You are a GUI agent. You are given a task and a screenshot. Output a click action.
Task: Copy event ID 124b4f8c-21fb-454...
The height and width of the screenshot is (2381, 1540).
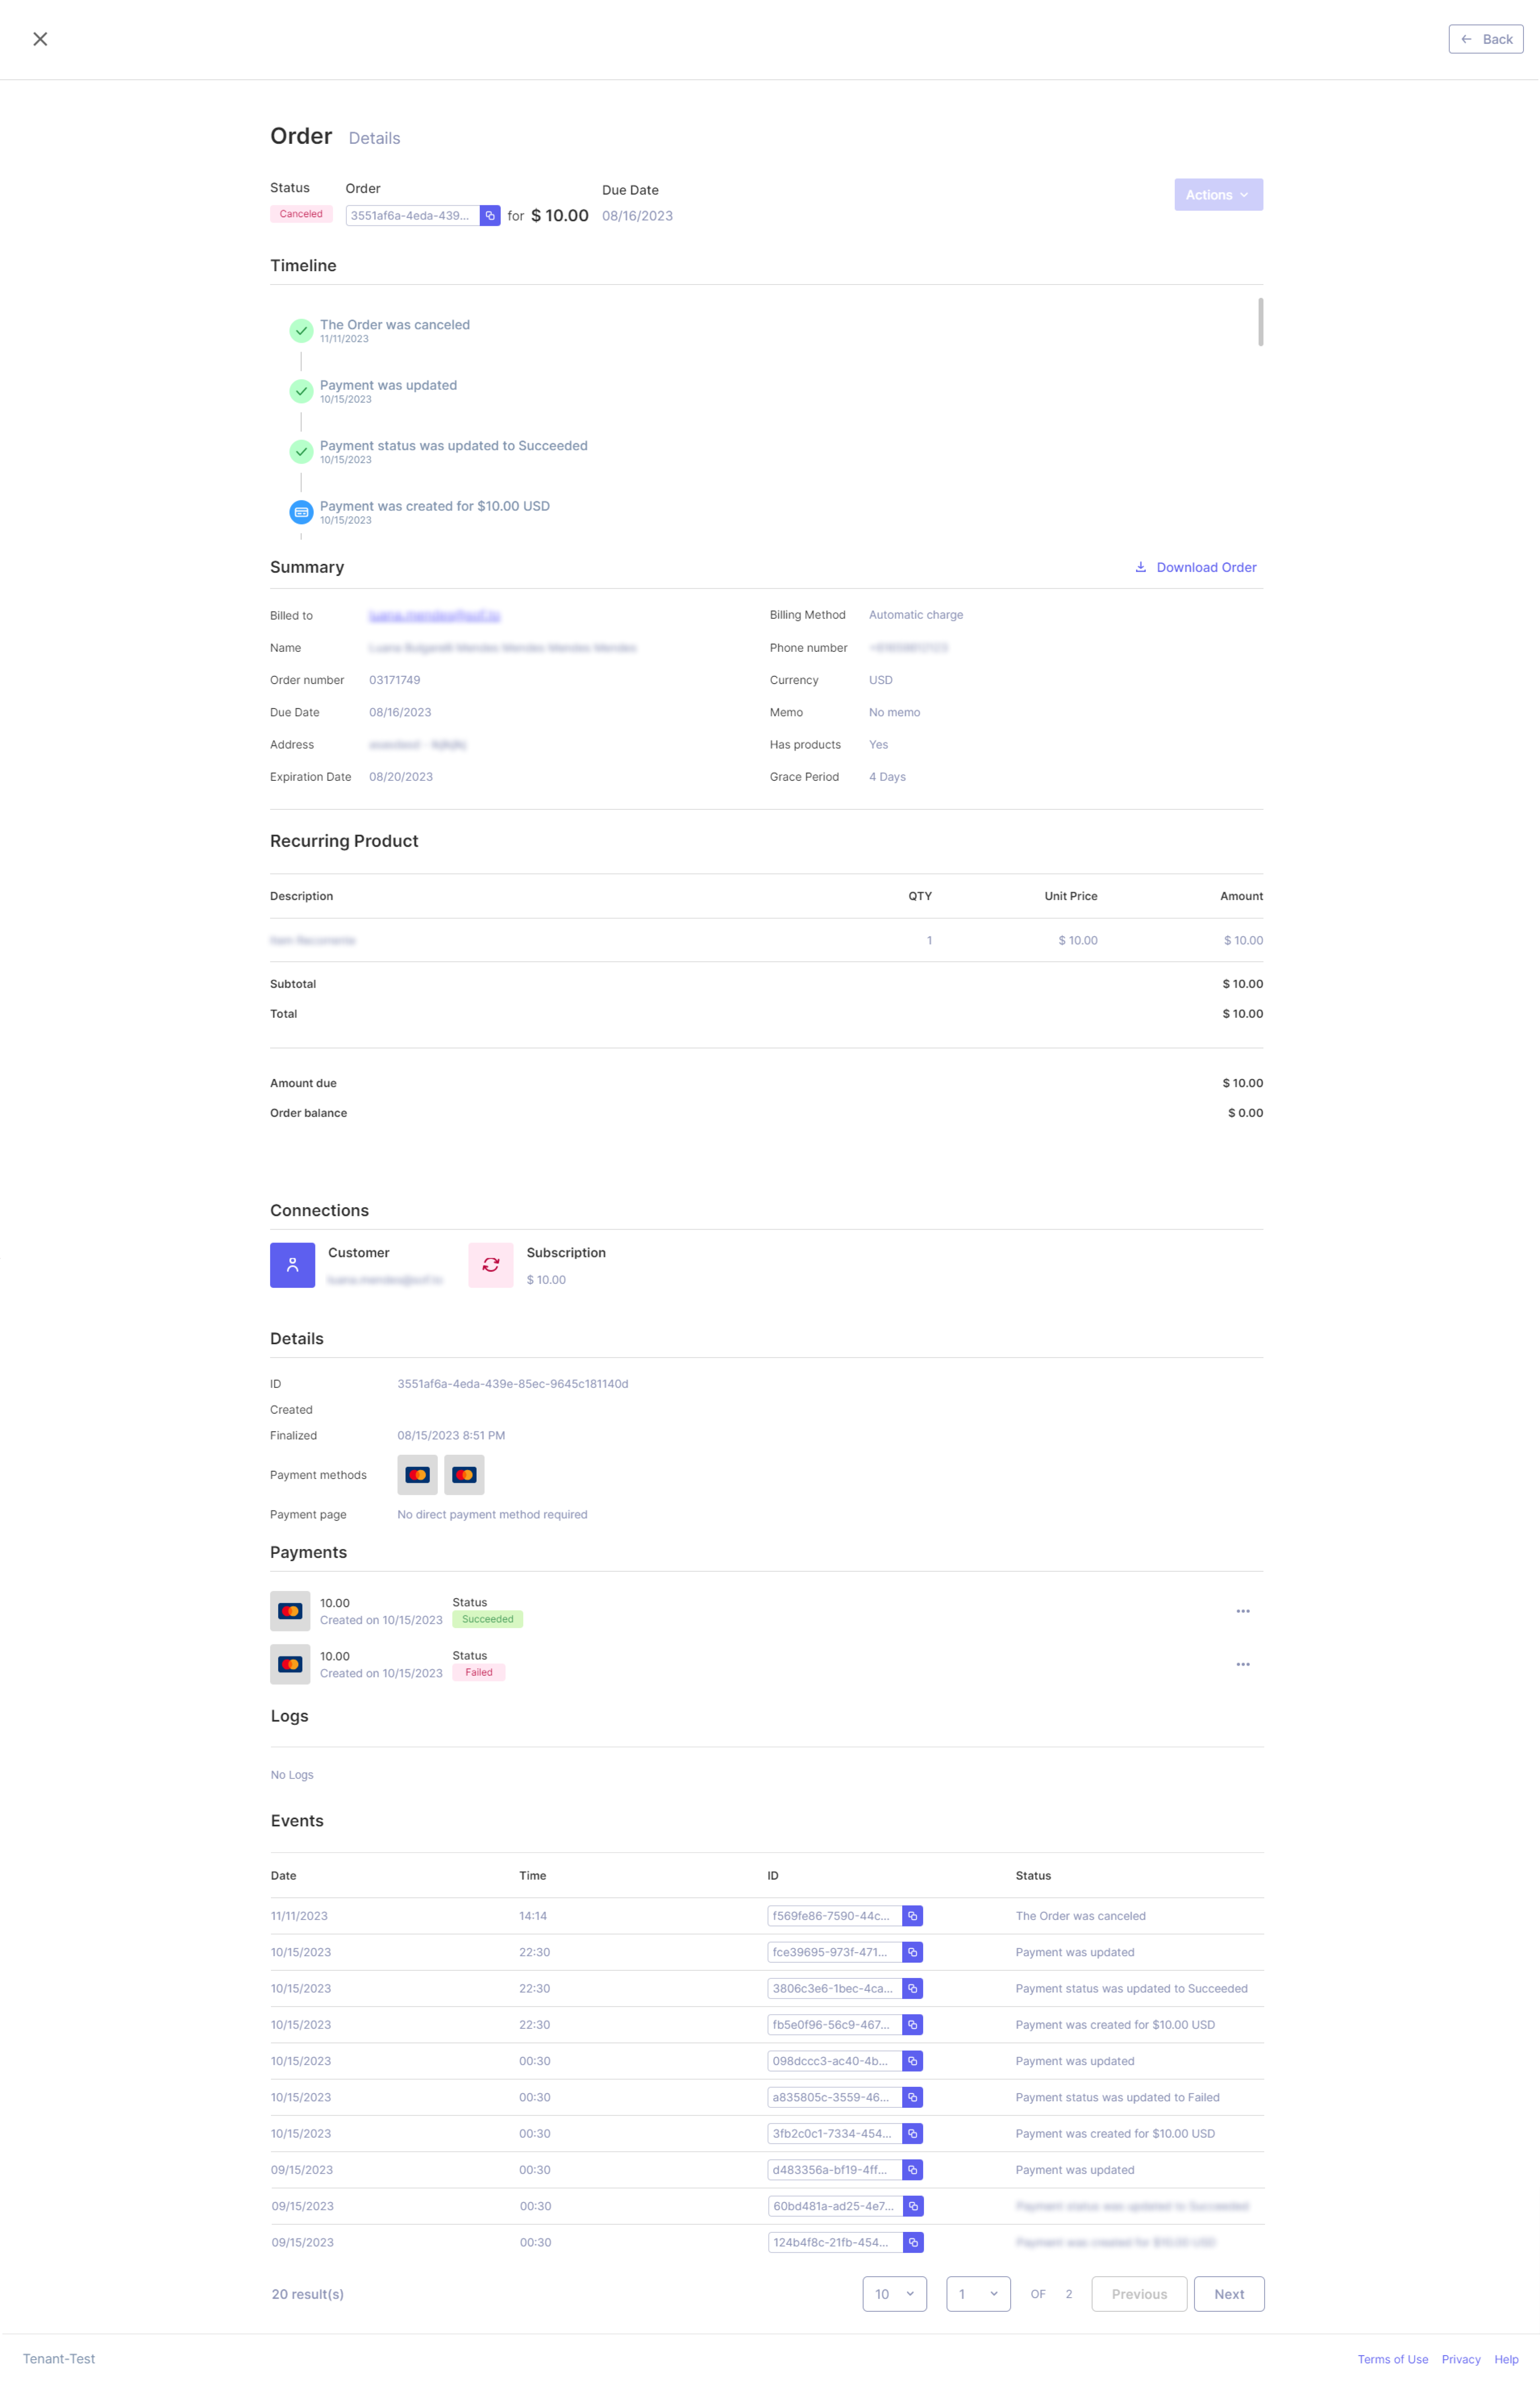(913, 2242)
